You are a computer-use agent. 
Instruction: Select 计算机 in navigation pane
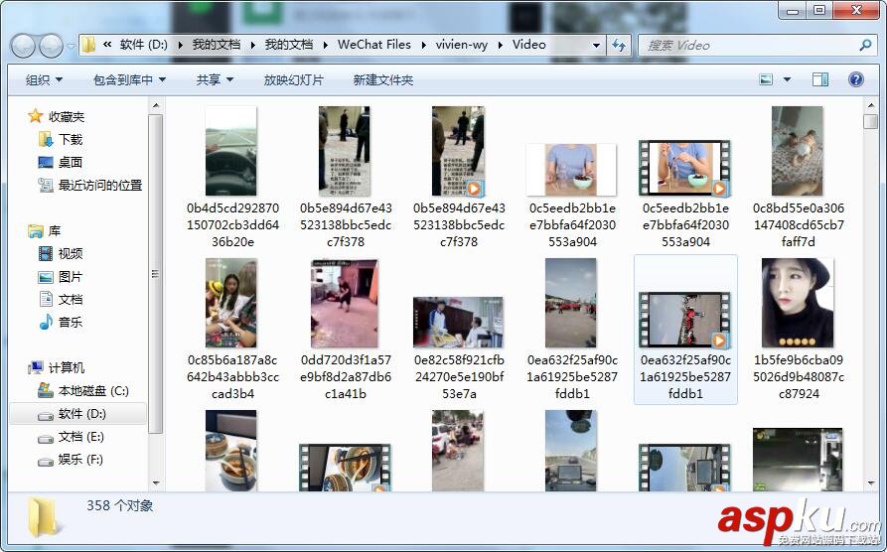click(x=56, y=368)
